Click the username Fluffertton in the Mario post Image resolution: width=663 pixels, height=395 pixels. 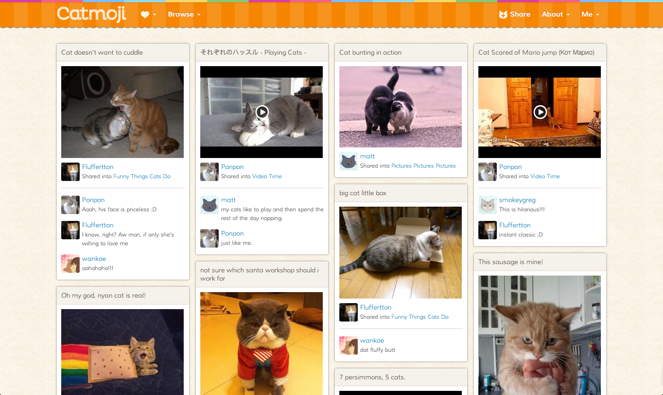pyautogui.click(x=515, y=225)
